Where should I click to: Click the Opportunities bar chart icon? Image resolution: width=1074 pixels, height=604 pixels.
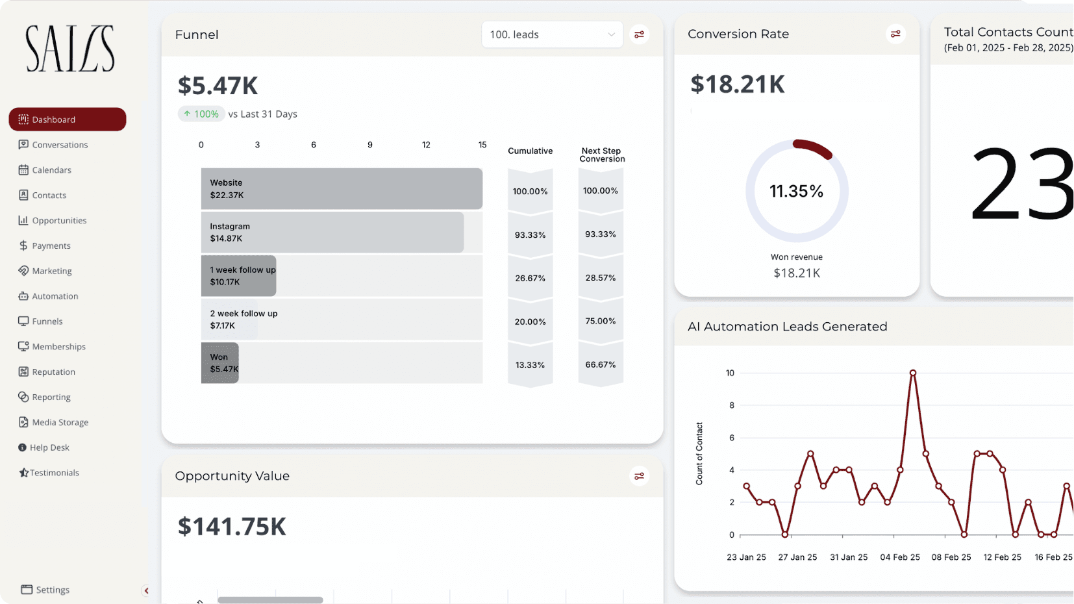pyautogui.click(x=23, y=220)
